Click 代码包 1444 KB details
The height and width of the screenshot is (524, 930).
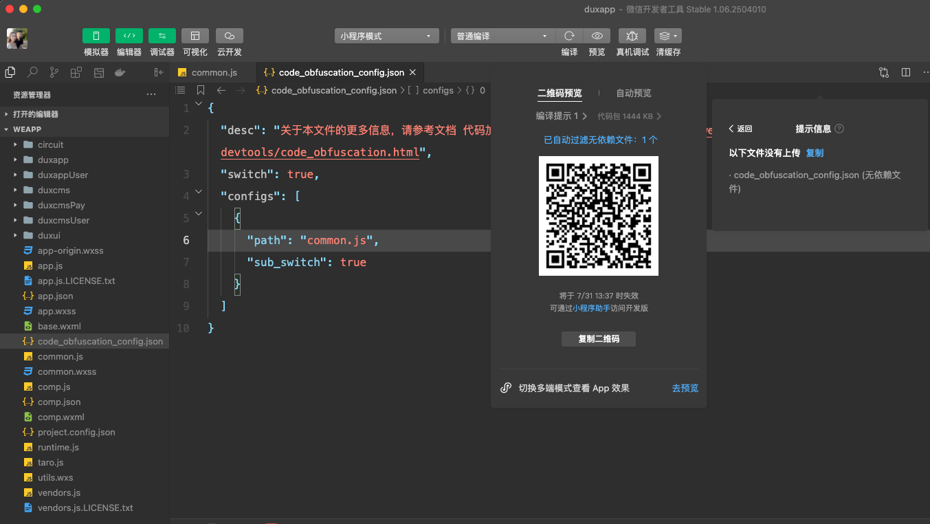coord(629,116)
